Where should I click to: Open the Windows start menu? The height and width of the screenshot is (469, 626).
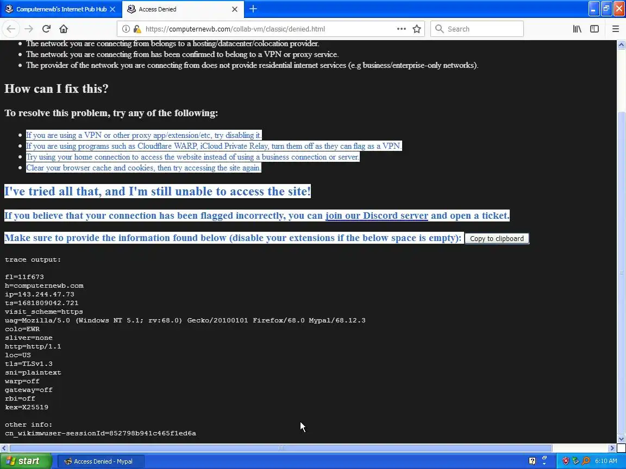click(26, 461)
